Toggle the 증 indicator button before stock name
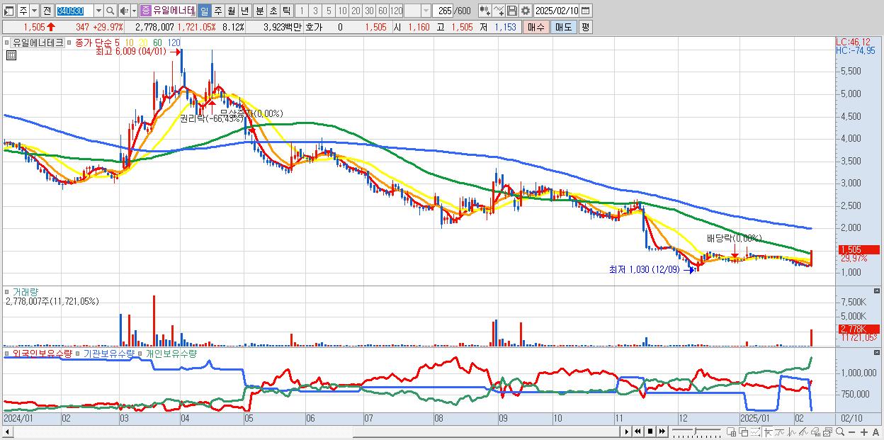The width and height of the screenshot is (884, 440). click(144, 11)
